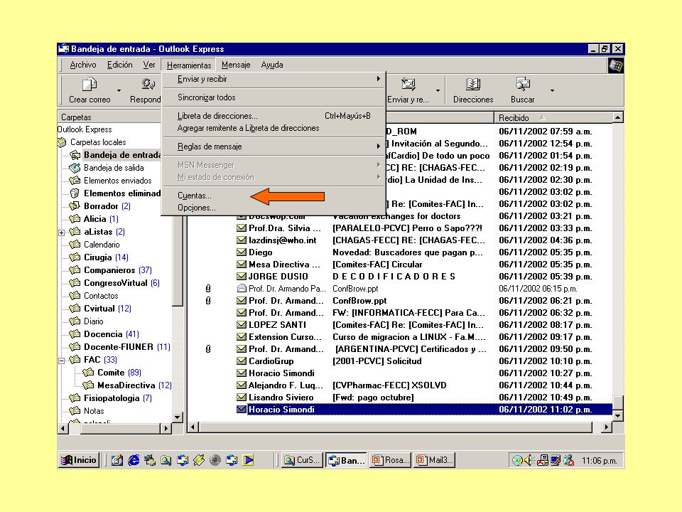Click the Crear correo toolbar button
The image size is (682, 512).
tap(90, 90)
